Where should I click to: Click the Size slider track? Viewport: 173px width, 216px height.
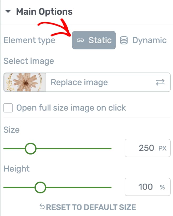(57, 148)
